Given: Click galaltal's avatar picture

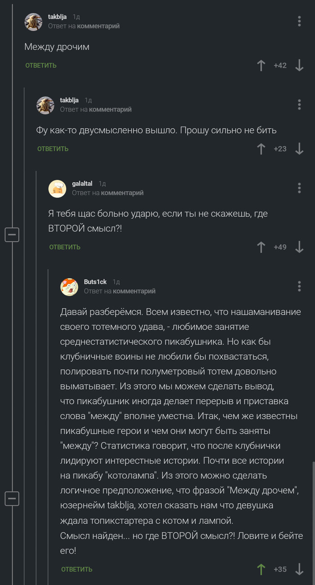Looking at the screenshot, I should (58, 189).
